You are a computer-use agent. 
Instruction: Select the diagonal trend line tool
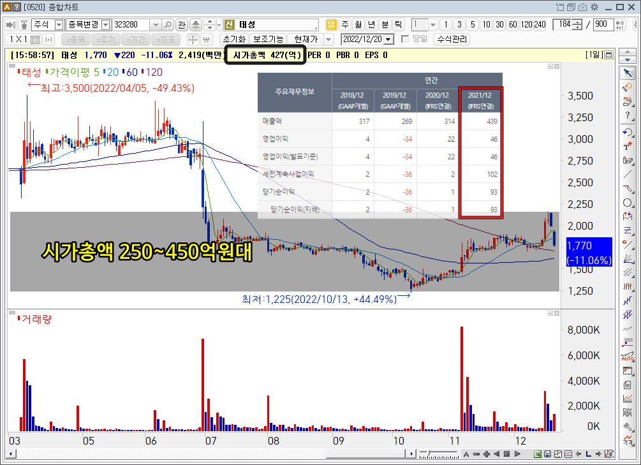(x=628, y=174)
